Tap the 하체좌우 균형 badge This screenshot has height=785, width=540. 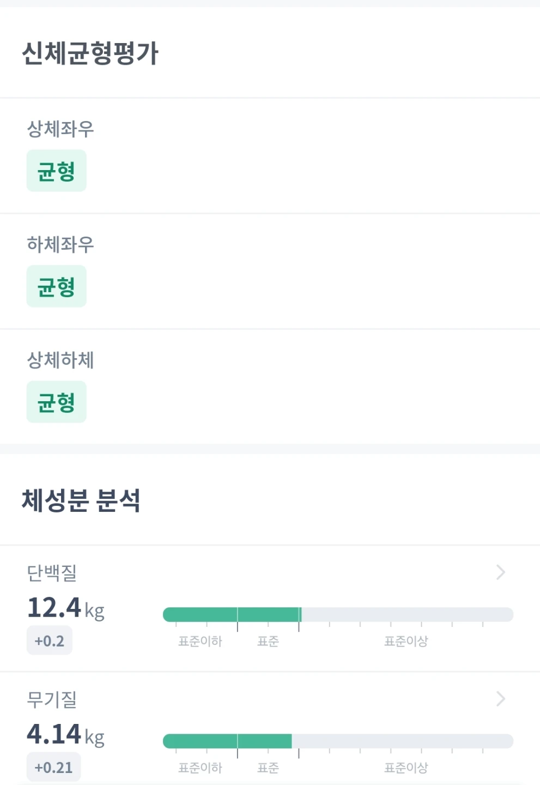tap(57, 286)
